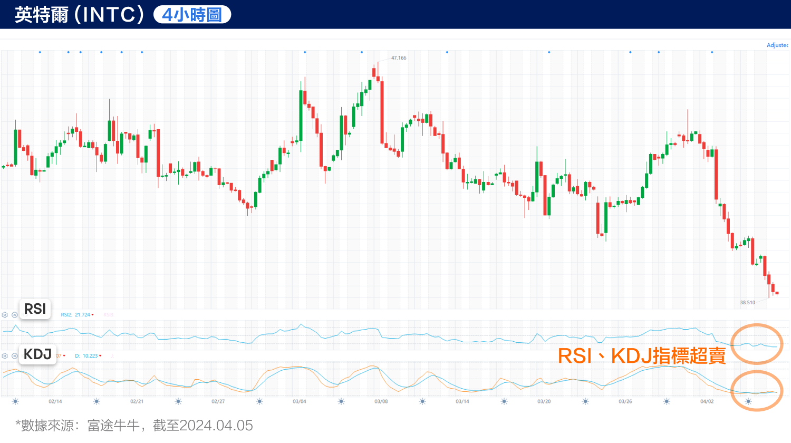Click the 38.510 low price label
791x443 pixels.
pyautogui.click(x=747, y=303)
